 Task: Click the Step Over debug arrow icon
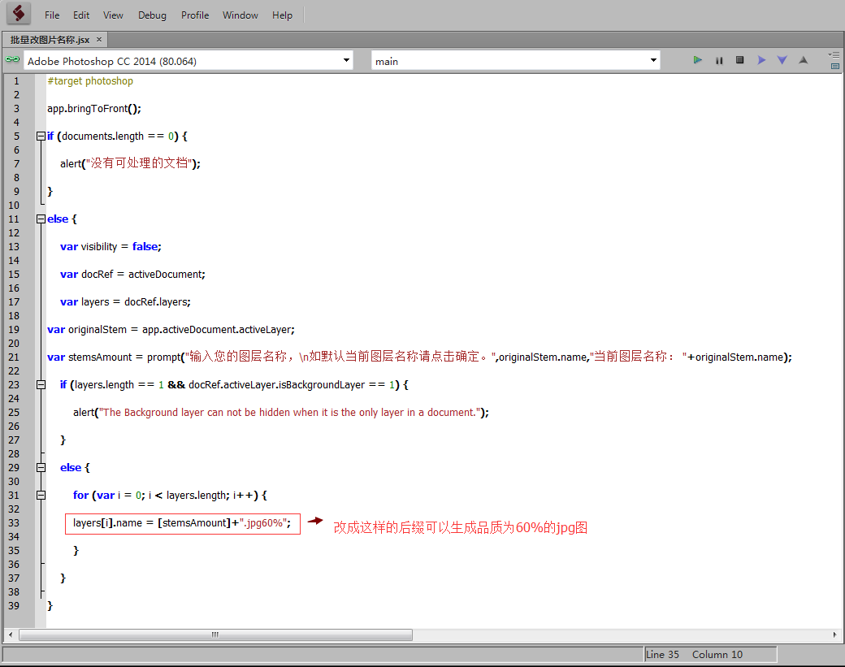(761, 60)
